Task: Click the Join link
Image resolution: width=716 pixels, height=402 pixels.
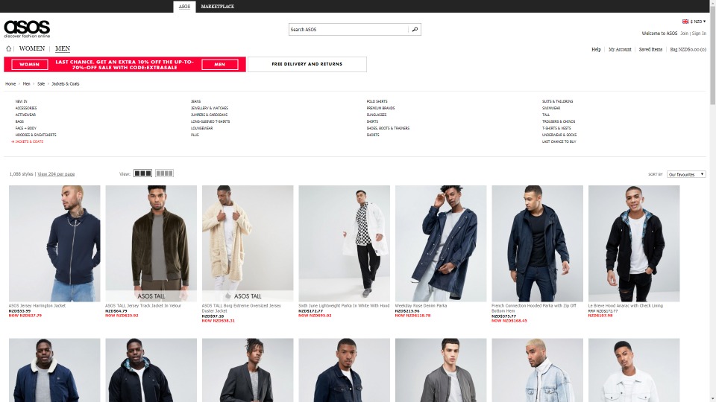Action: click(684, 33)
